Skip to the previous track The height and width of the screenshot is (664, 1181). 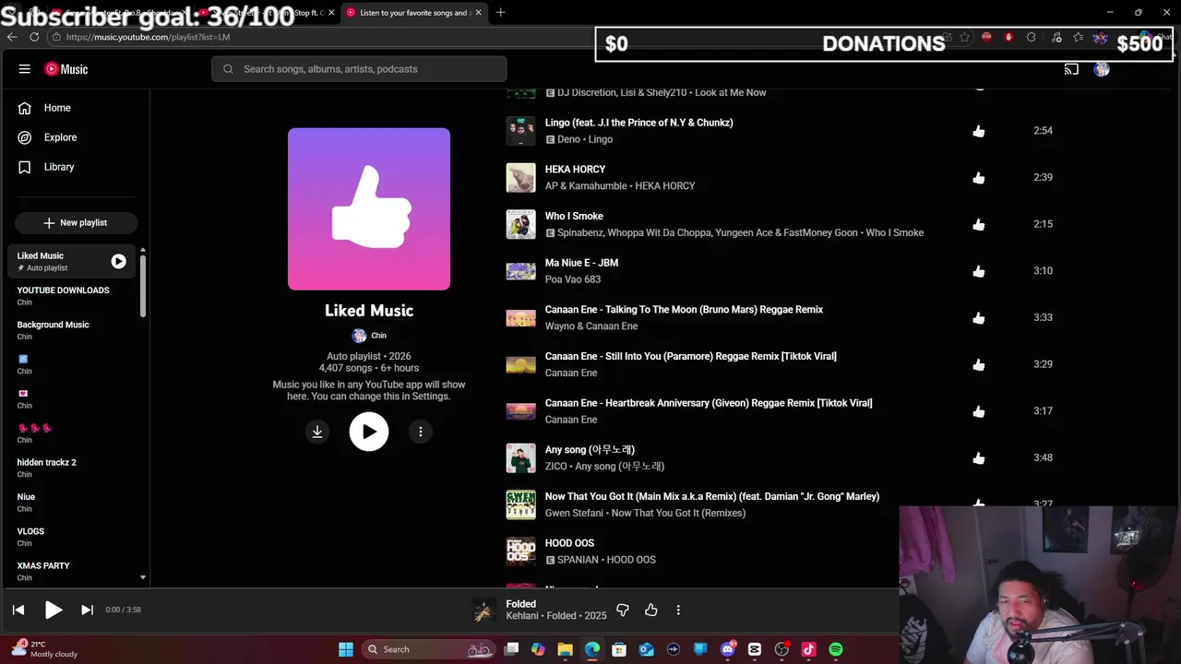(x=18, y=610)
